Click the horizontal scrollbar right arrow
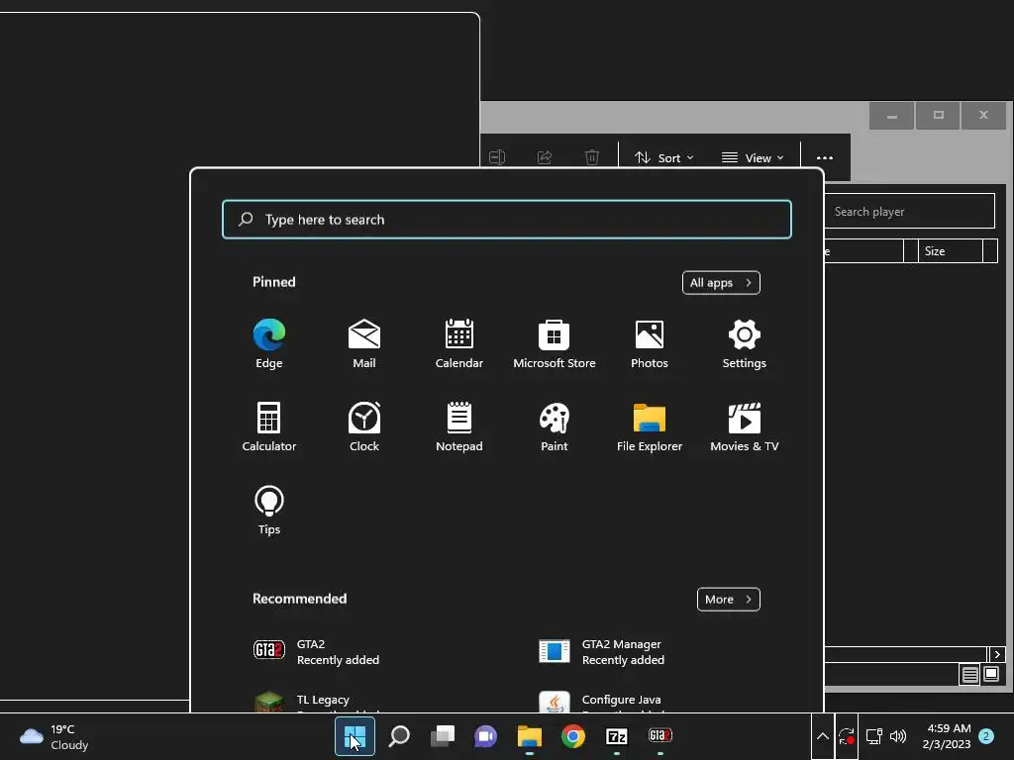The image size is (1014, 760). [x=996, y=654]
